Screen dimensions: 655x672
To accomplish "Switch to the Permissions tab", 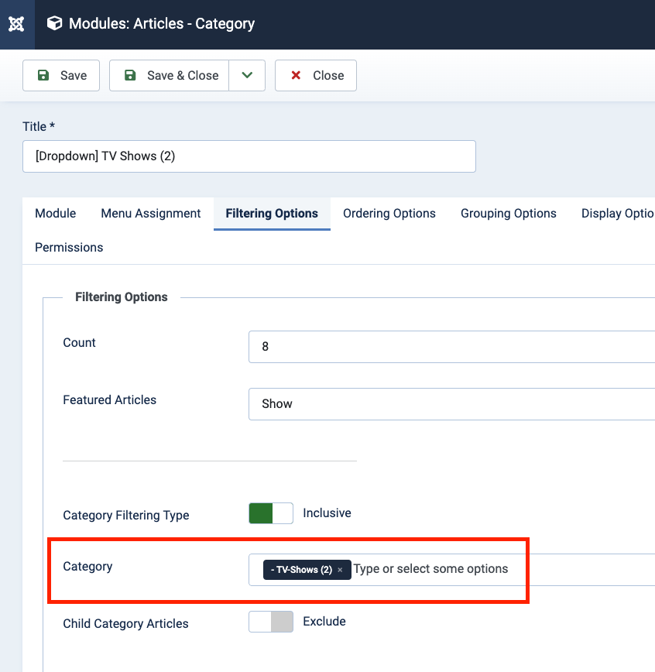I will pyautogui.click(x=69, y=248).
